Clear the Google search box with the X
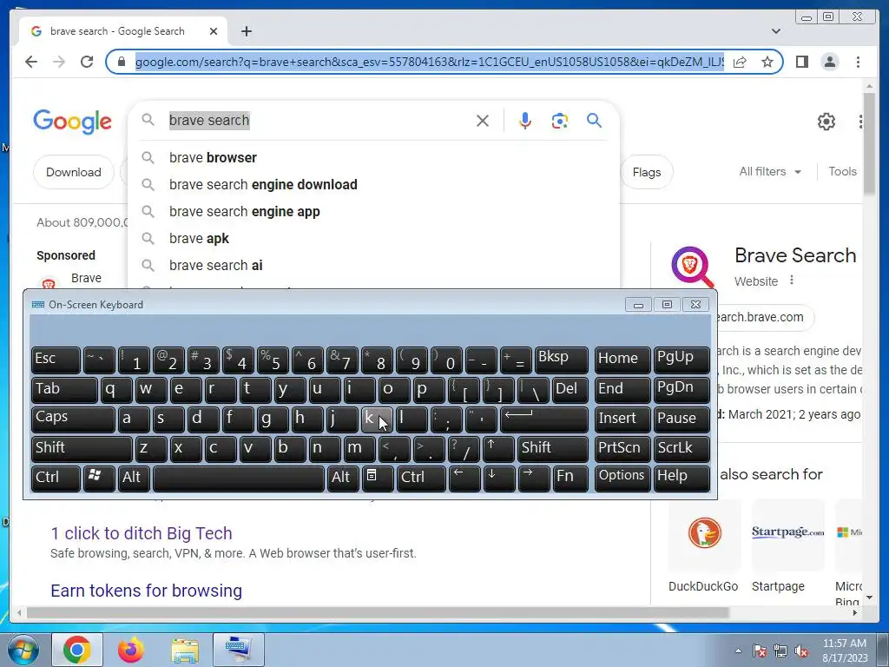Image resolution: width=889 pixels, height=667 pixels. point(483,120)
